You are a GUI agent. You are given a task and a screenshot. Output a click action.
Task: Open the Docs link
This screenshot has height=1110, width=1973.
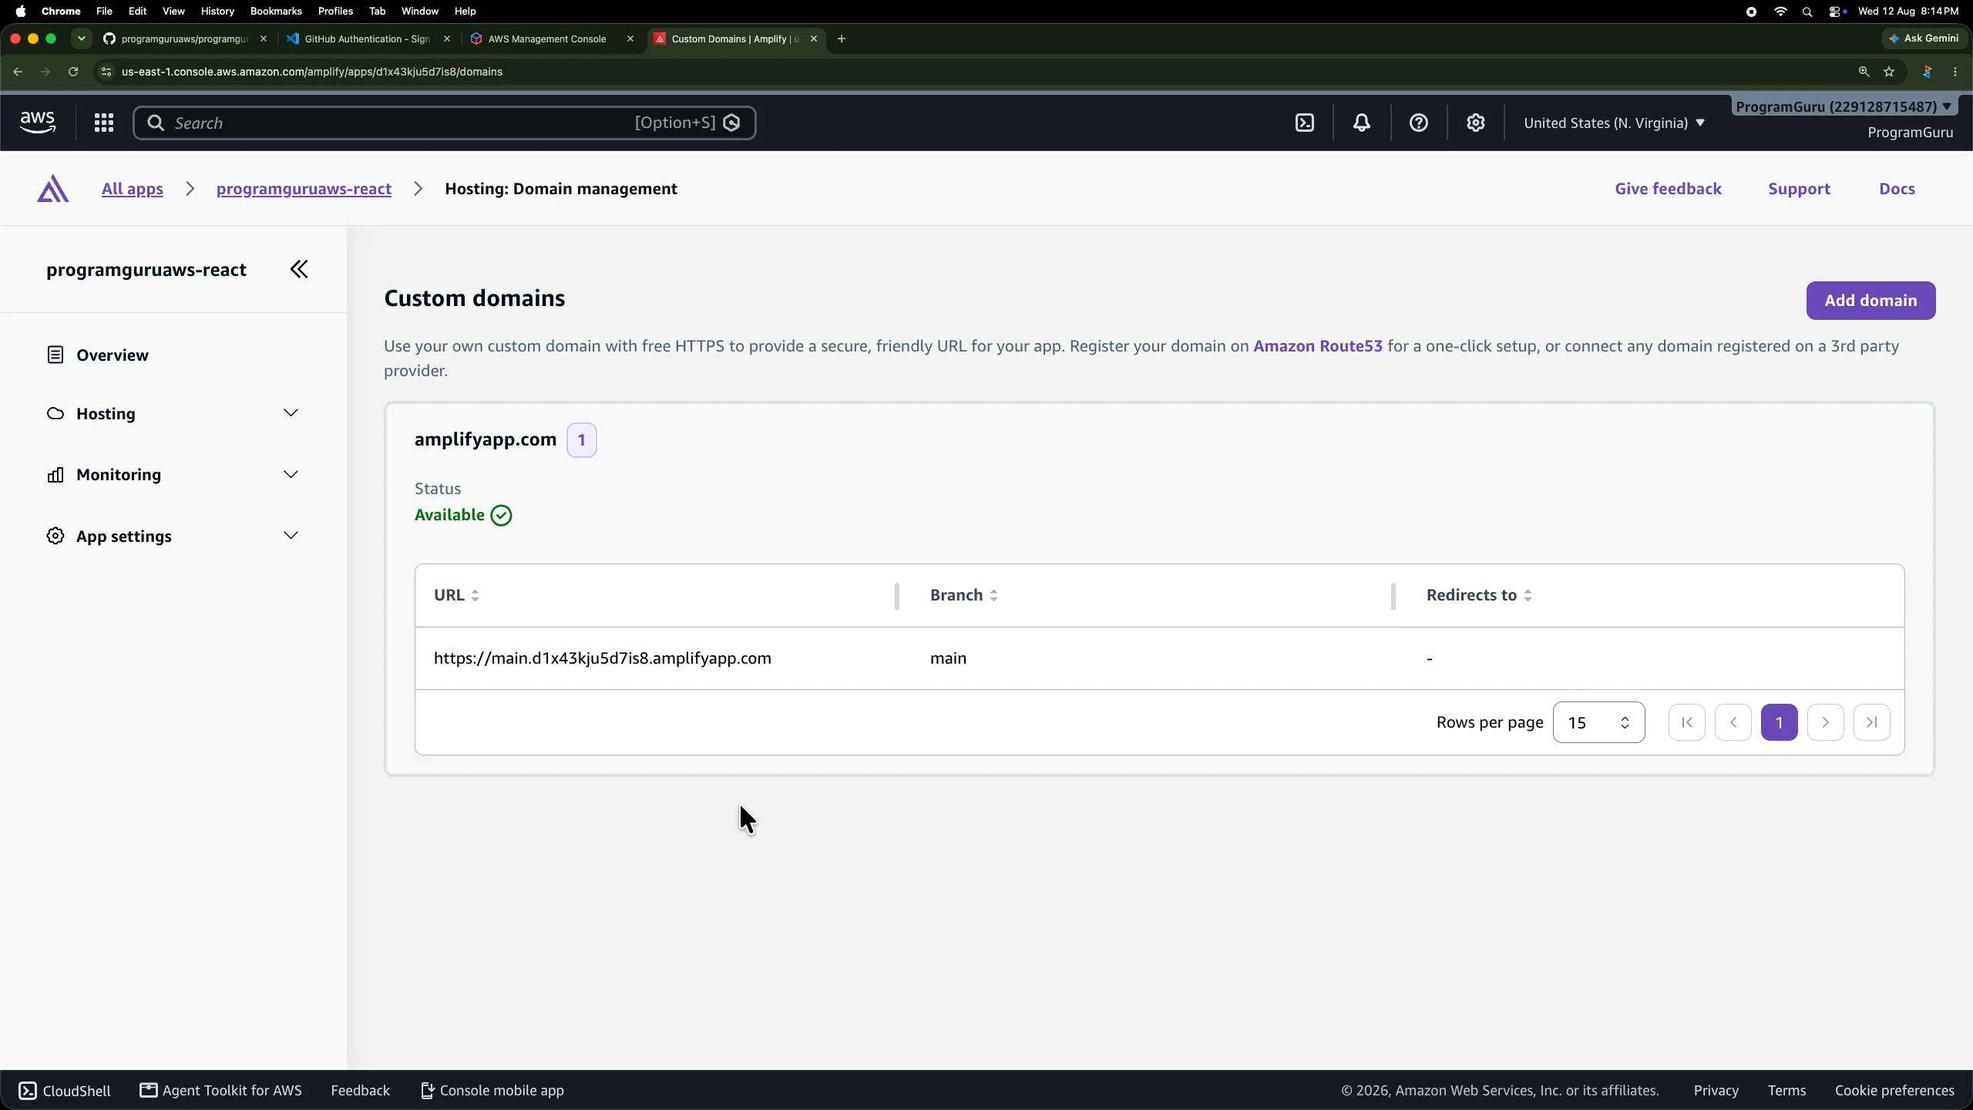pyautogui.click(x=1897, y=189)
